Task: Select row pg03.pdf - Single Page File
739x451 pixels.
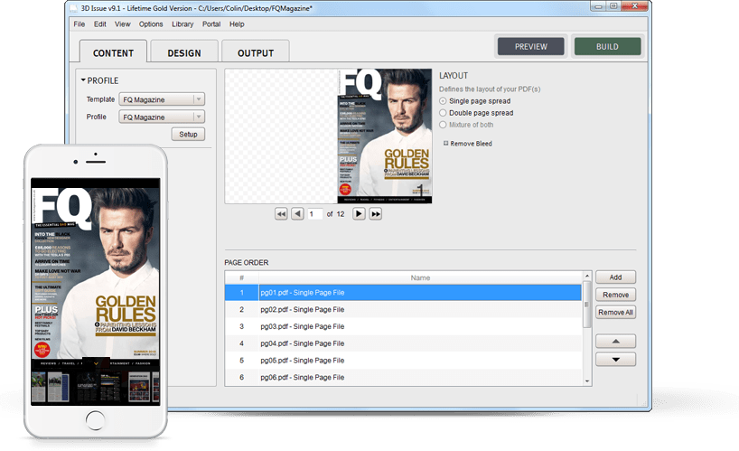Action: click(404, 326)
